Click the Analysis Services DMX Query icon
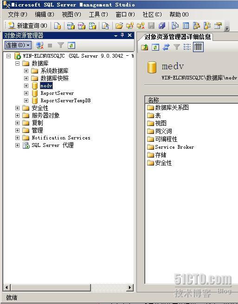 (82, 26)
